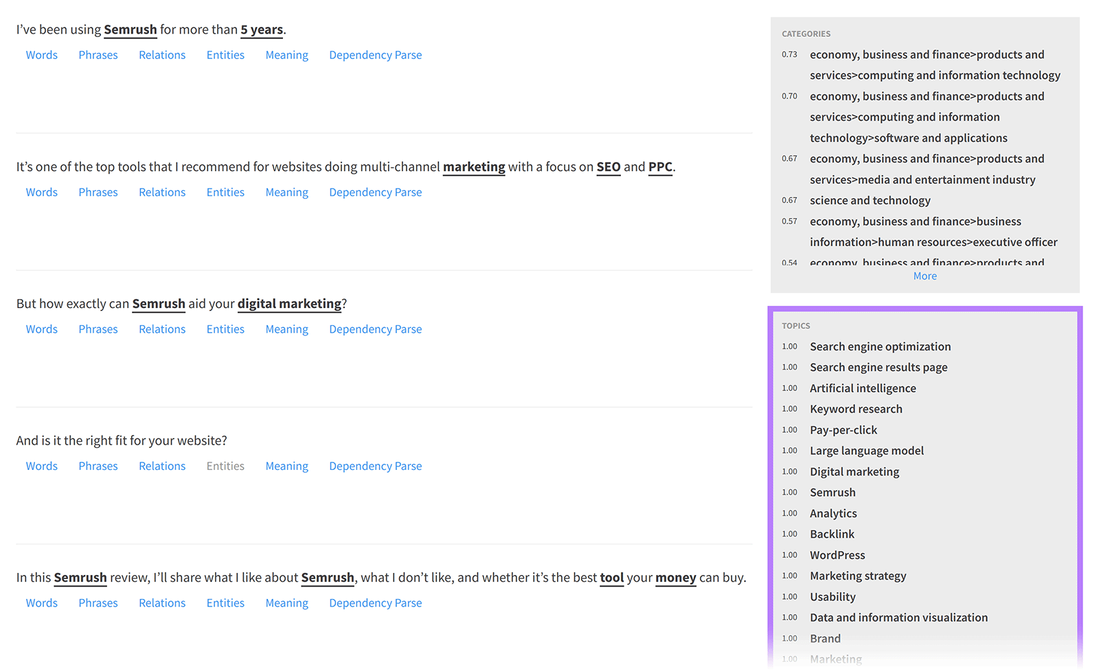Open Meaning for 'And is it the right fit' sentence
The width and height of the screenshot is (1099, 671).
(x=286, y=466)
